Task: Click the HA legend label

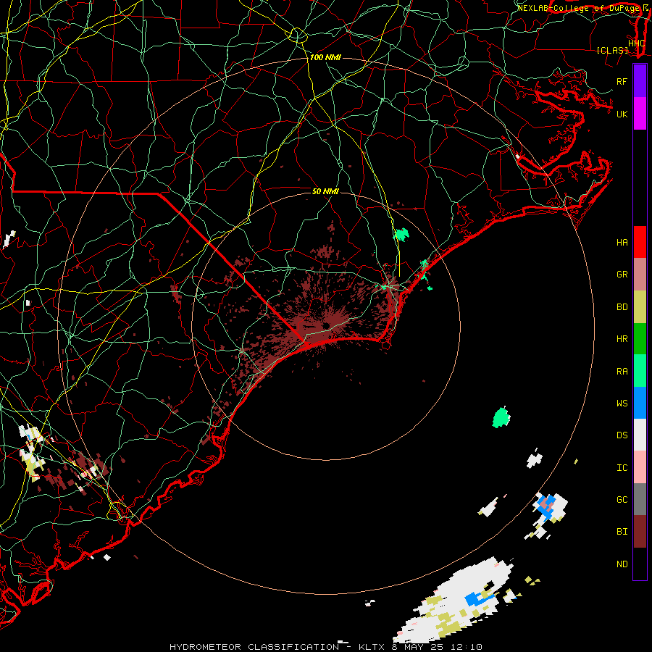Action: [622, 243]
